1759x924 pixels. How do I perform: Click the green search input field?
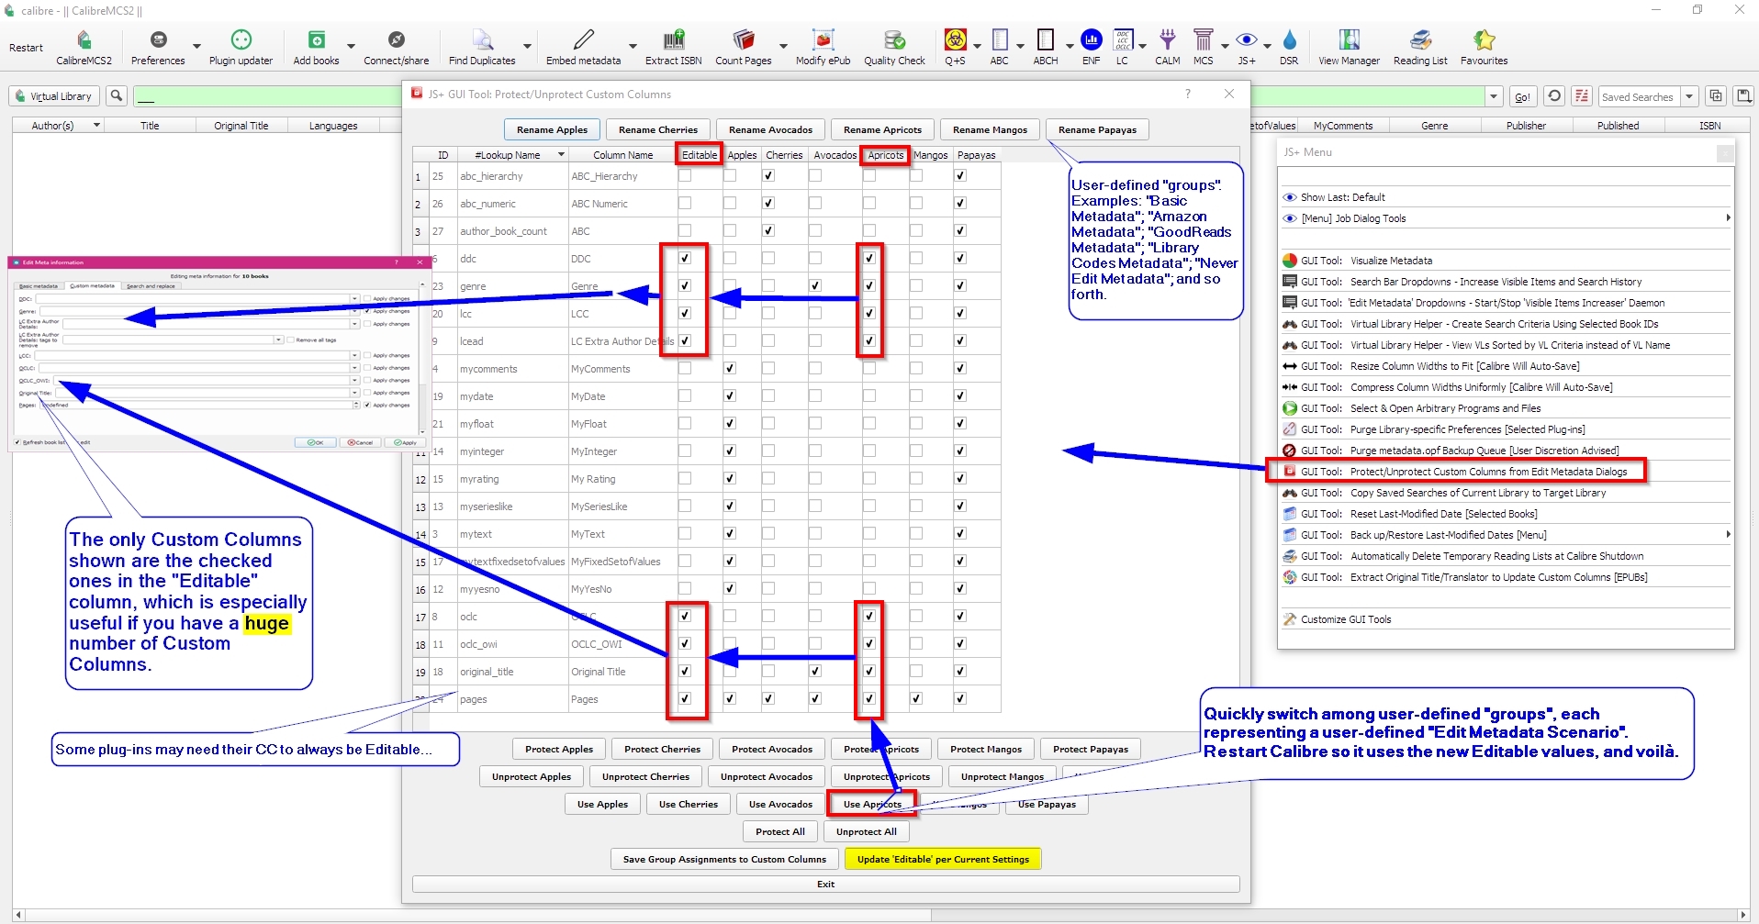click(x=266, y=96)
